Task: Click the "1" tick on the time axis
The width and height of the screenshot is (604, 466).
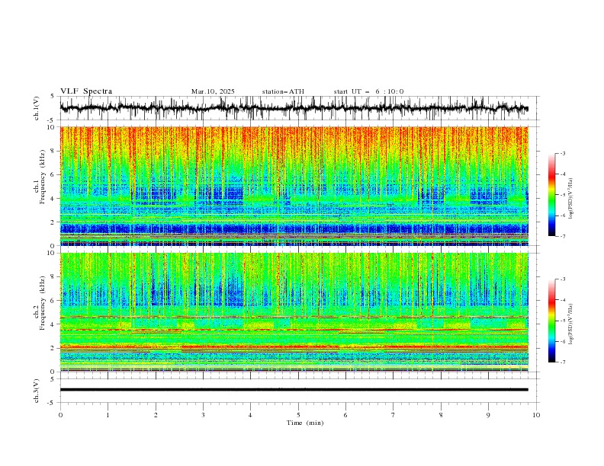Action: coord(108,415)
